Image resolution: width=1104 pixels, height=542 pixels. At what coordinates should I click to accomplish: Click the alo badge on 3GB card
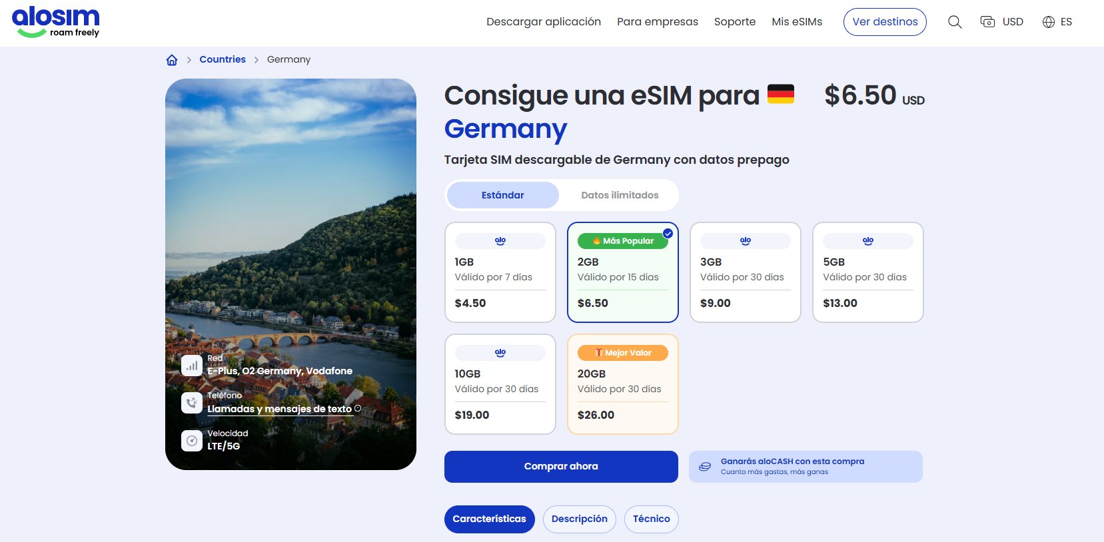[x=746, y=241]
